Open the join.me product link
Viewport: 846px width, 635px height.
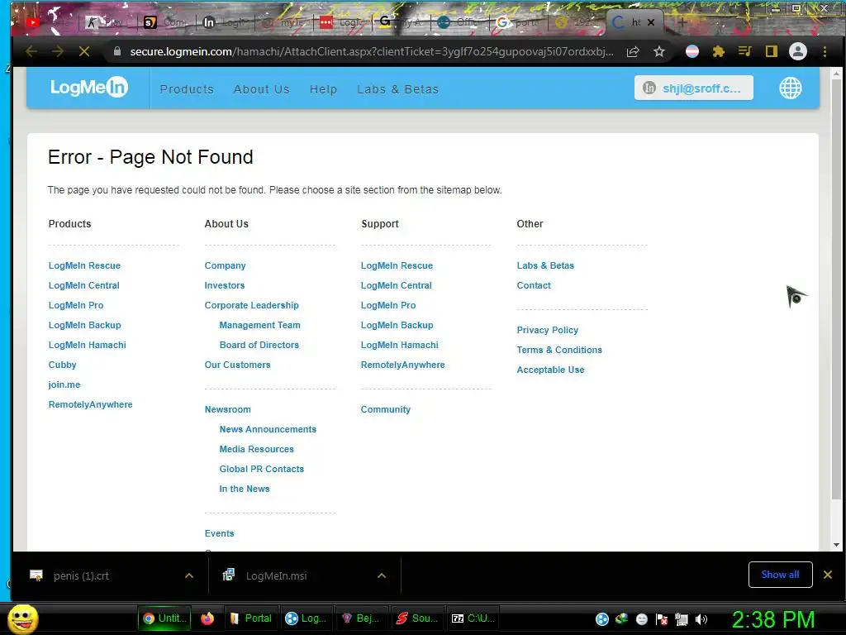pyautogui.click(x=64, y=385)
